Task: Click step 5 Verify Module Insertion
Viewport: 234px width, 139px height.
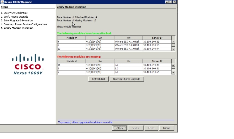Action: 17,28
